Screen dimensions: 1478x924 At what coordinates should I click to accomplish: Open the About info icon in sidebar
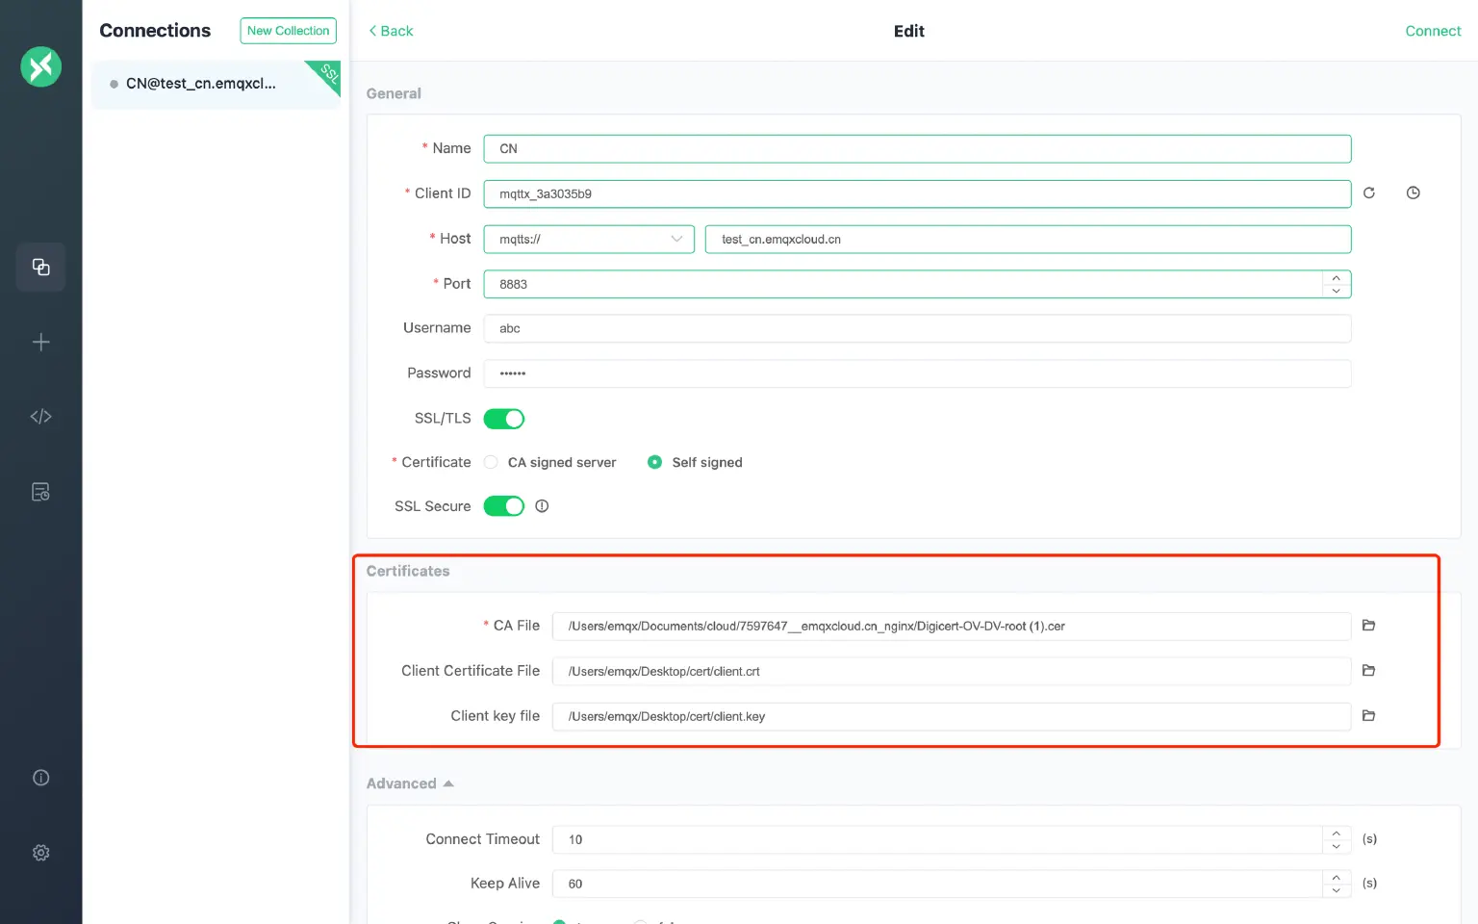(40, 778)
